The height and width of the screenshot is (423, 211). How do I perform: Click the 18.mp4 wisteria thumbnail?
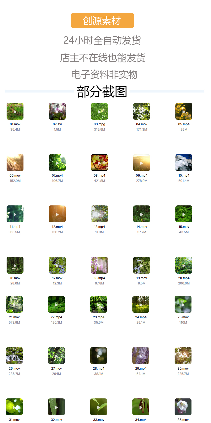click(x=99, y=265)
